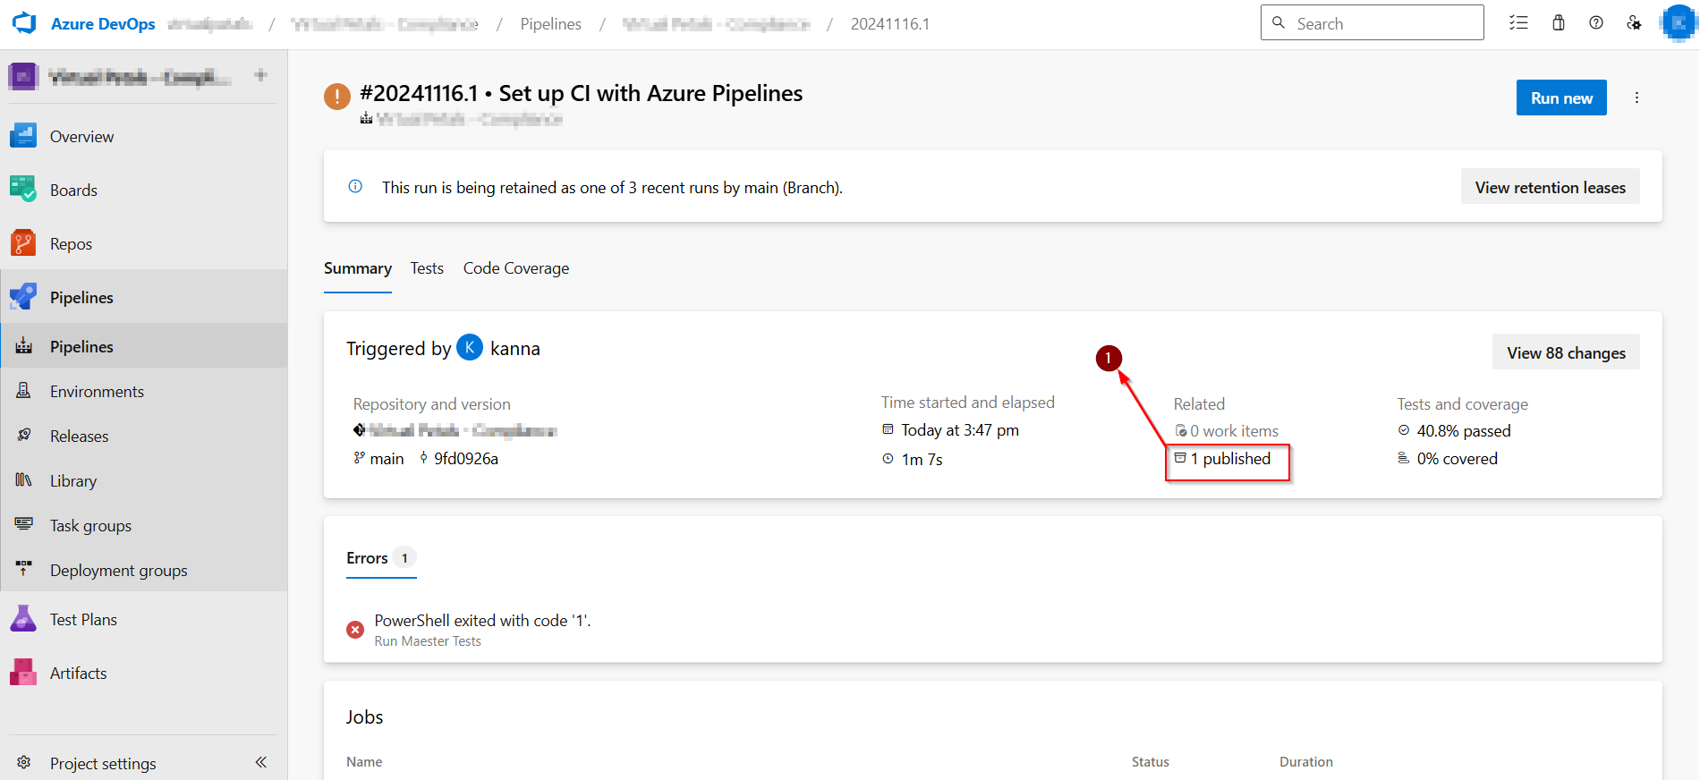Screen dimensions: 1700x780
Task: Click the Run new button
Action: point(1561,97)
